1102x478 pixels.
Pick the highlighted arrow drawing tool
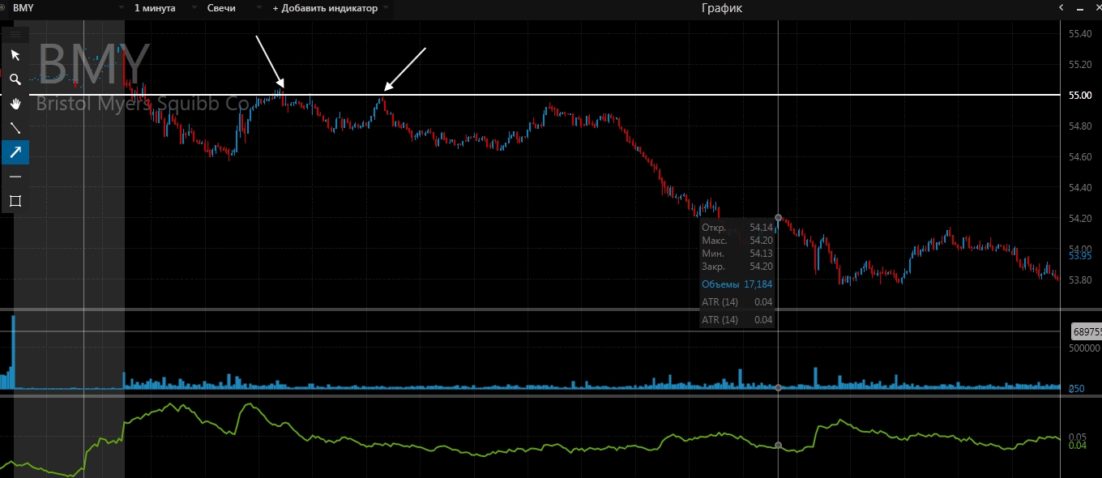[15, 152]
